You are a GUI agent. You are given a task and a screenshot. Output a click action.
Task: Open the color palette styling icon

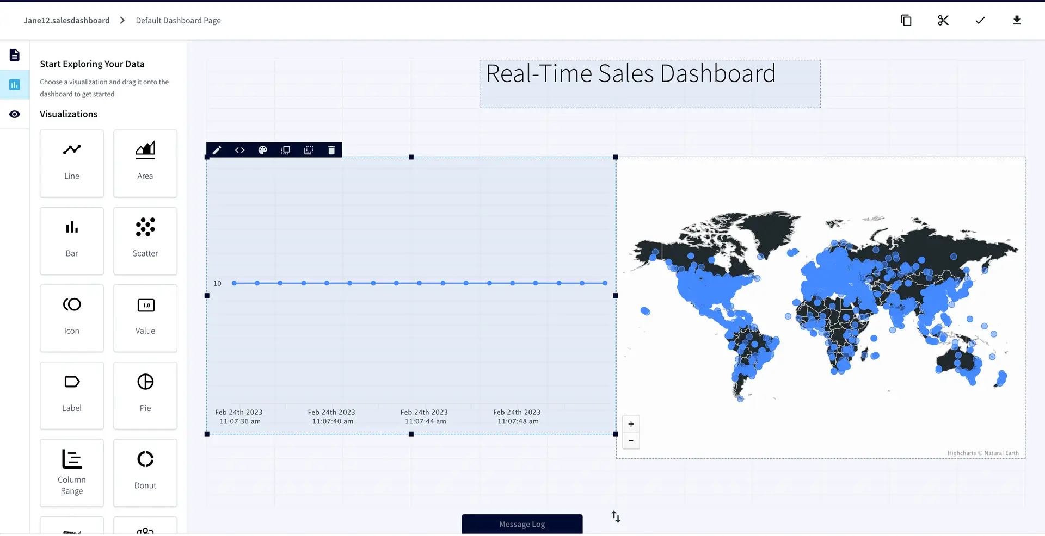click(262, 151)
